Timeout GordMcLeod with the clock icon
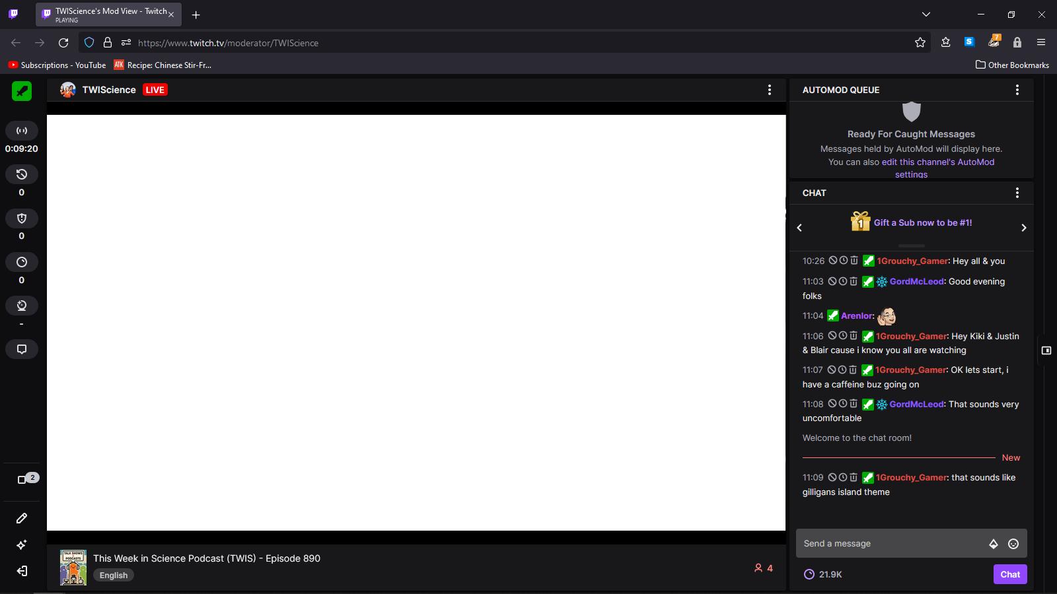Image resolution: width=1057 pixels, height=594 pixels. point(844,281)
